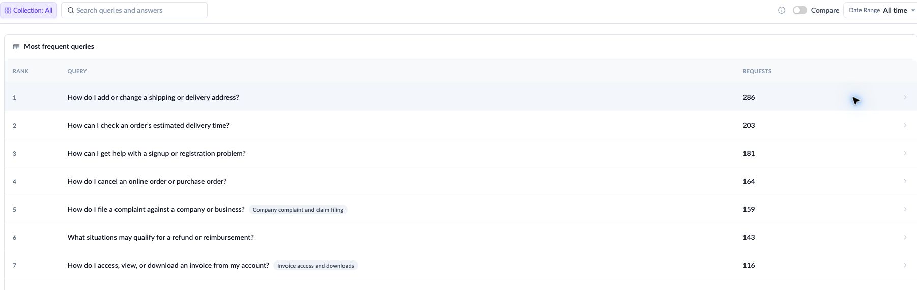
Task: Click the QUERY column header
Action: pyautogui.click(x=77, y=71)
